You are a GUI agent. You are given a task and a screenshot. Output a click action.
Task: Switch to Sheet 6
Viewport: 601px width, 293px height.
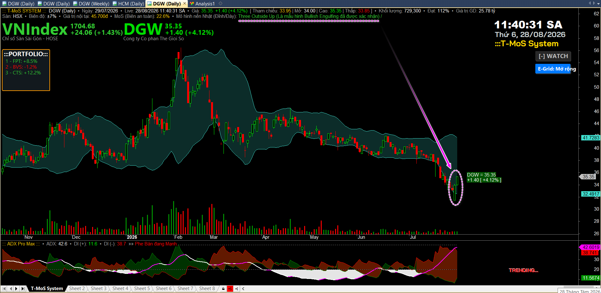pos(164,289)
